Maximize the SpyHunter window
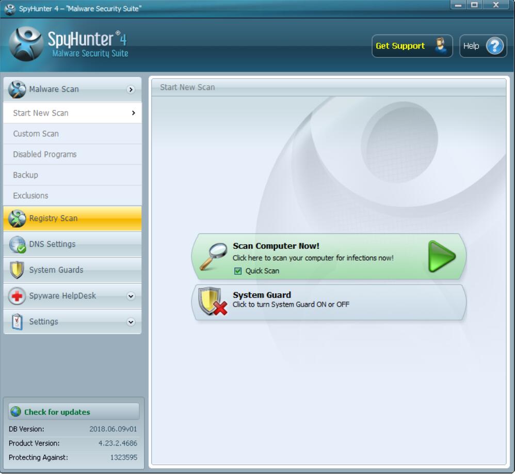The image size is (515, 474). tap(474, 5)
